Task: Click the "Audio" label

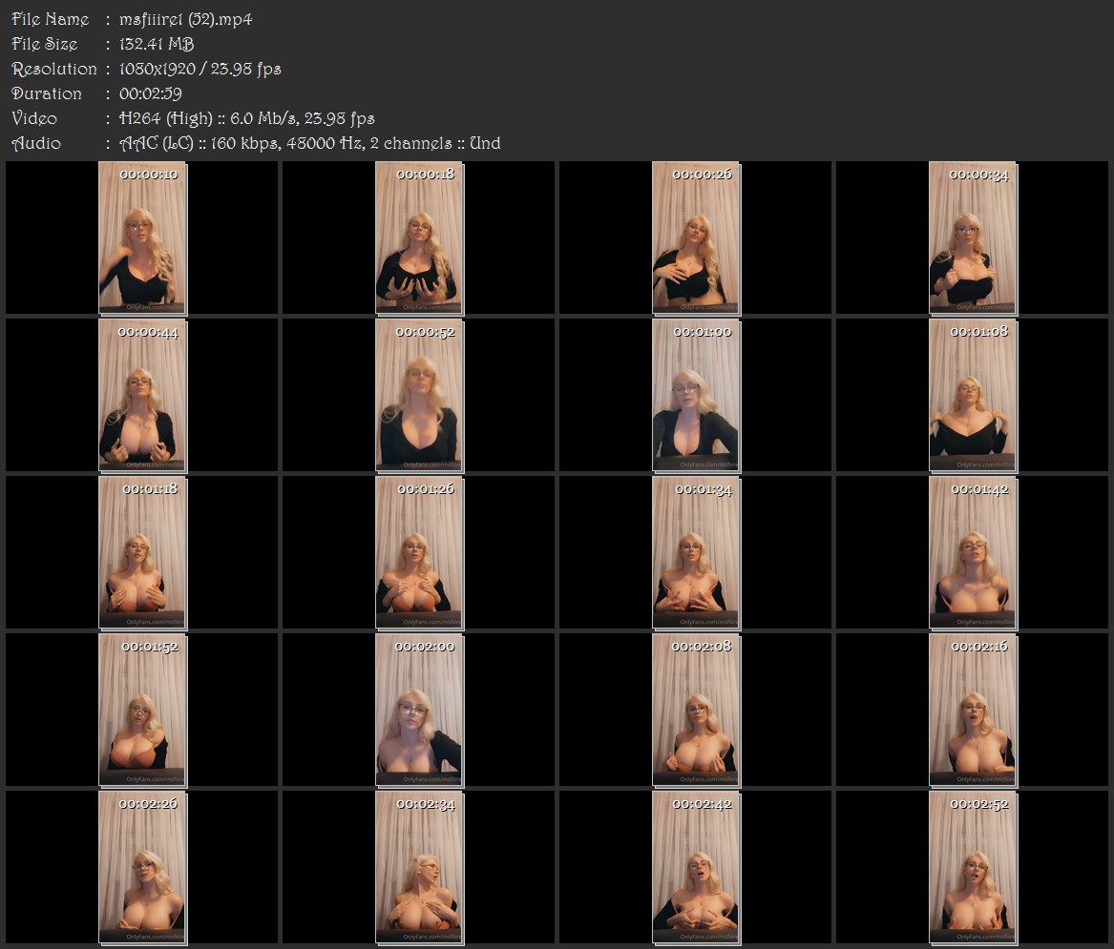Action: tap(35, 143)
